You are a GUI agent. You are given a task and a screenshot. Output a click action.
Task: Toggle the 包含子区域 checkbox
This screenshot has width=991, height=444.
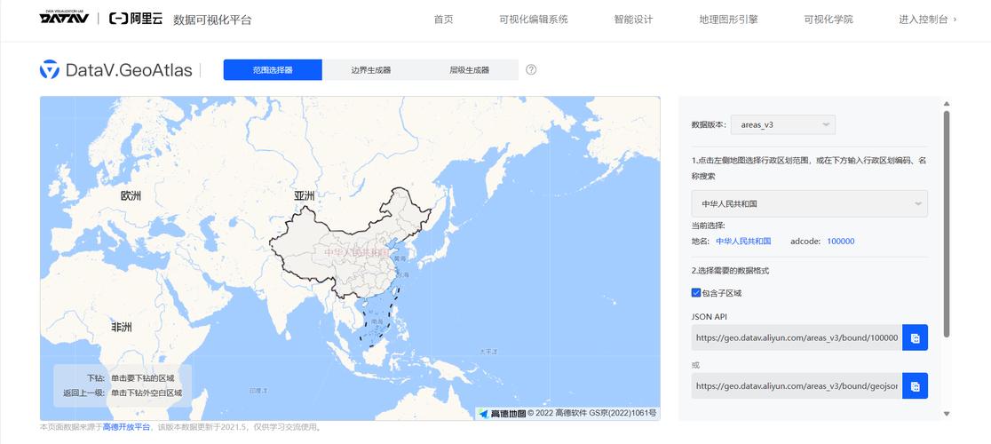pos(696,293)
